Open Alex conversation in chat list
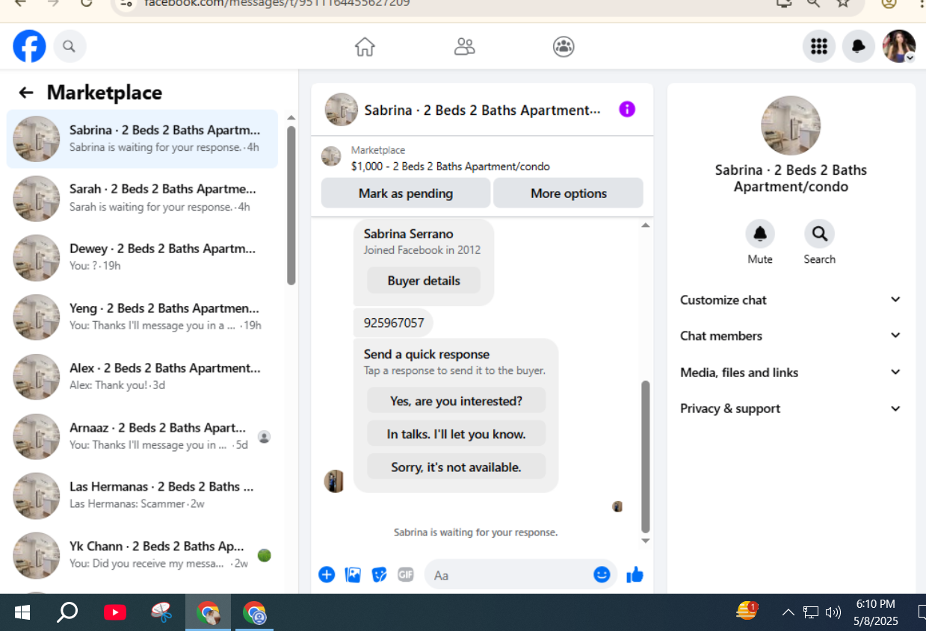926x631 pixels. point(142,377)
